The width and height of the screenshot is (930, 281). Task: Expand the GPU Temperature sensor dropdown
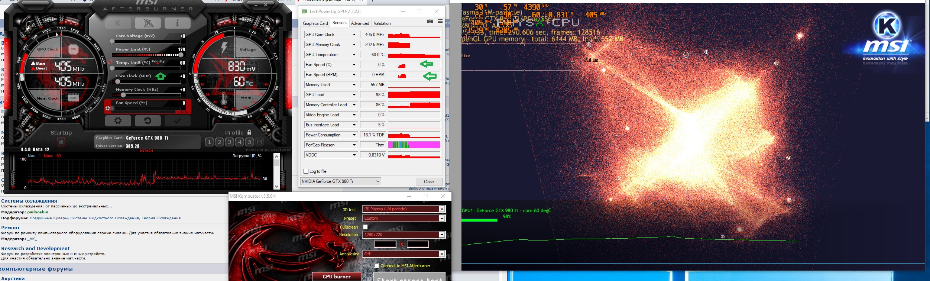click(x=354, y=55)
